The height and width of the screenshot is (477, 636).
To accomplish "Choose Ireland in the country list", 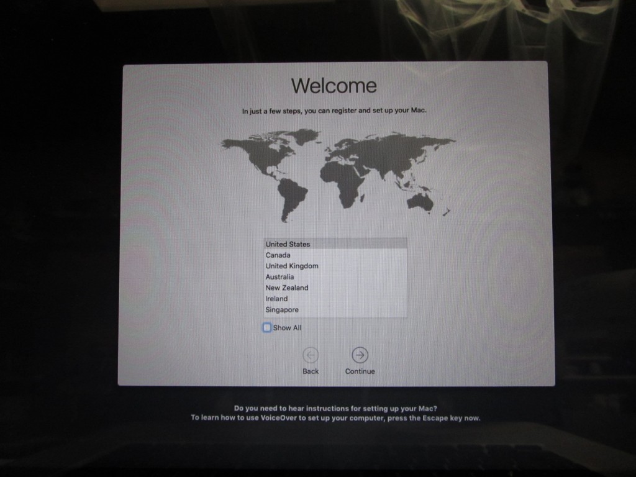I will click(x=276, y=299).
